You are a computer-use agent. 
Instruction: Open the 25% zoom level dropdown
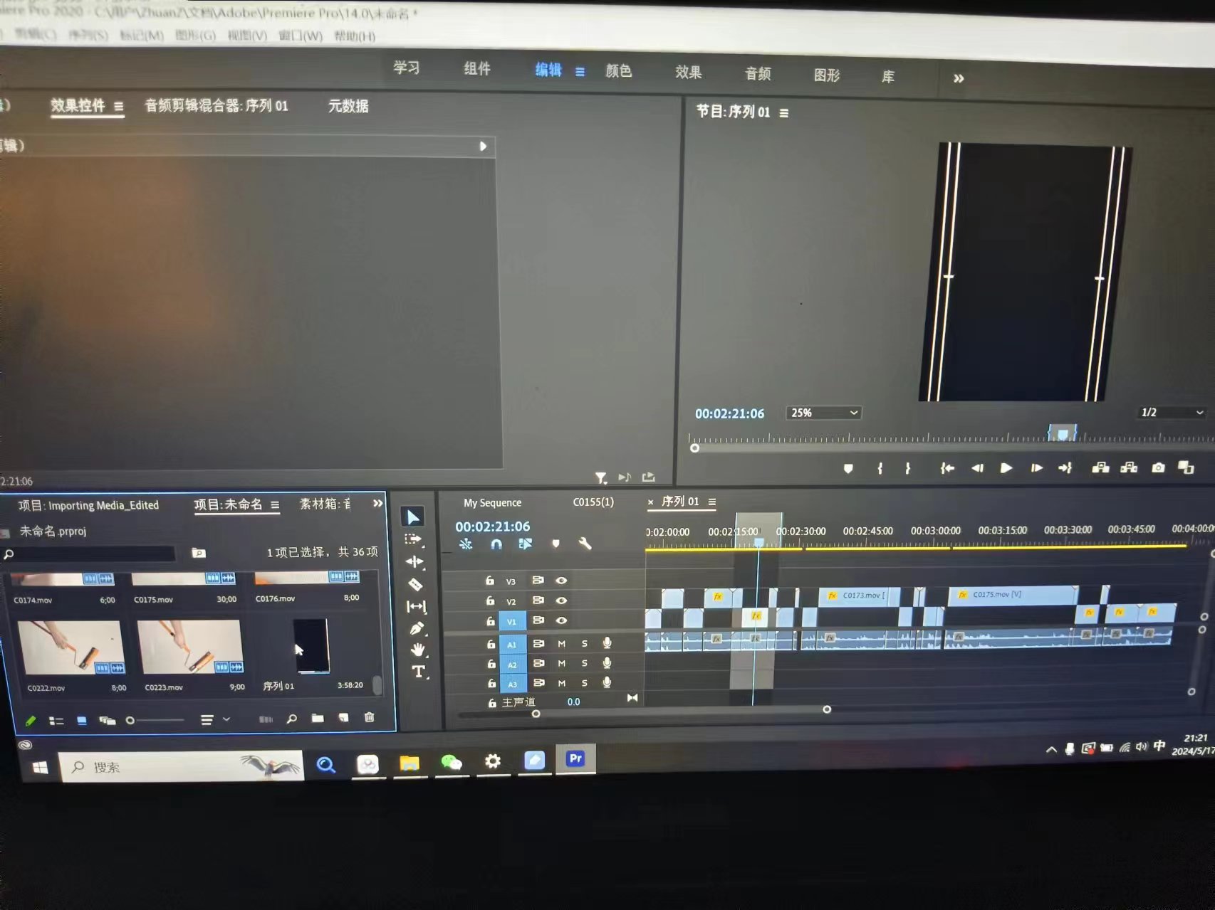823,413
